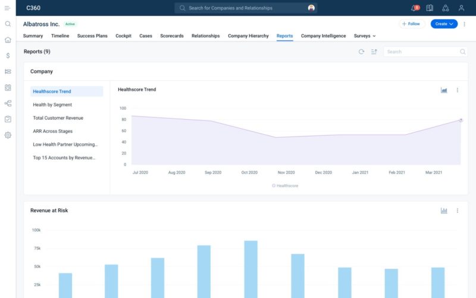476x298 pixels.
Task: Open Healthscore Trend three-dot options menu
Action: point(458,90)
